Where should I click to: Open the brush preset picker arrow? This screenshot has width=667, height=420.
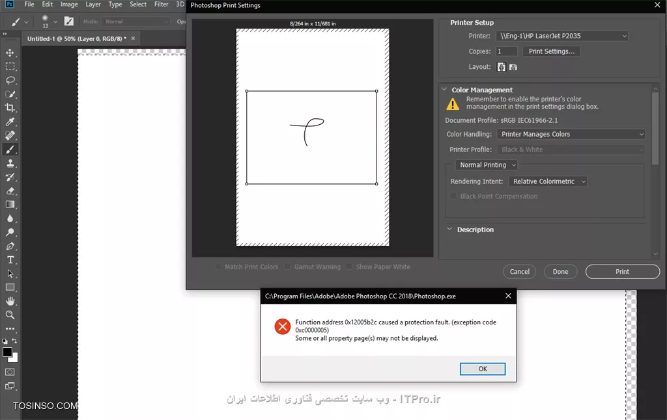pos(55,21)
